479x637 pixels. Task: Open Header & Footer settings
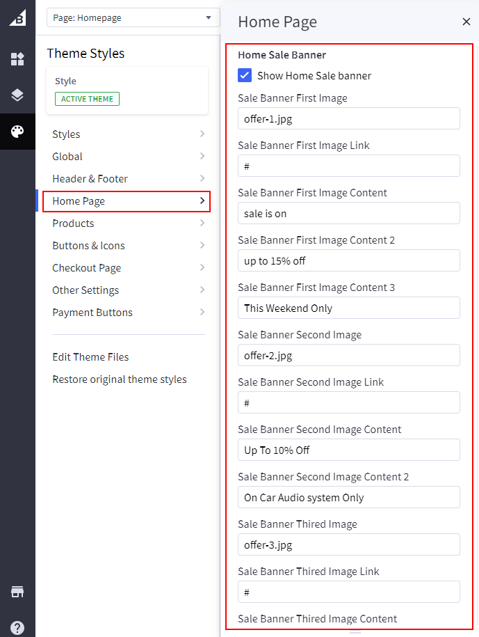129,179
